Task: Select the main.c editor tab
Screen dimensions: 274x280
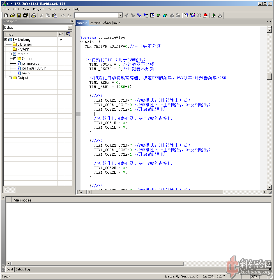Action: (82, 23)
